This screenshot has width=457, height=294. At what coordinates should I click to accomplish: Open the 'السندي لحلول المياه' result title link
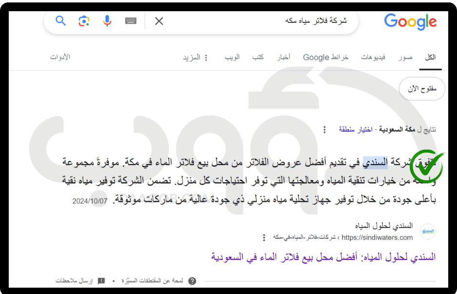tap(323, 257)
